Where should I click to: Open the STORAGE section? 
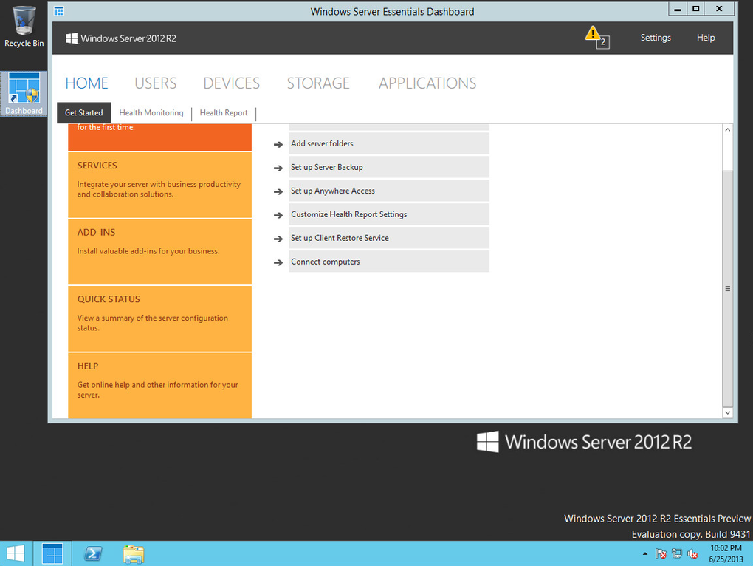click(x=318, y=83)
